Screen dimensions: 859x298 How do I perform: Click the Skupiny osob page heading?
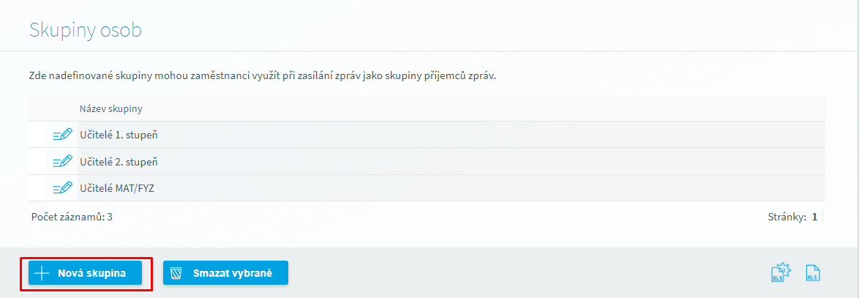85,30
